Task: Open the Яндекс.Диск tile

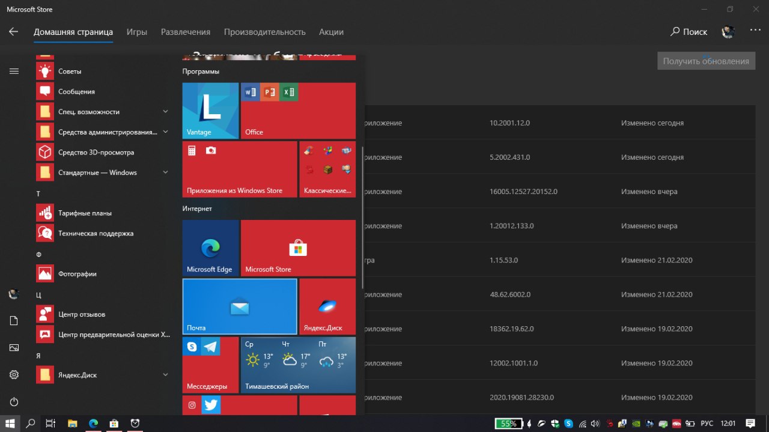Action: coord(327,306)
